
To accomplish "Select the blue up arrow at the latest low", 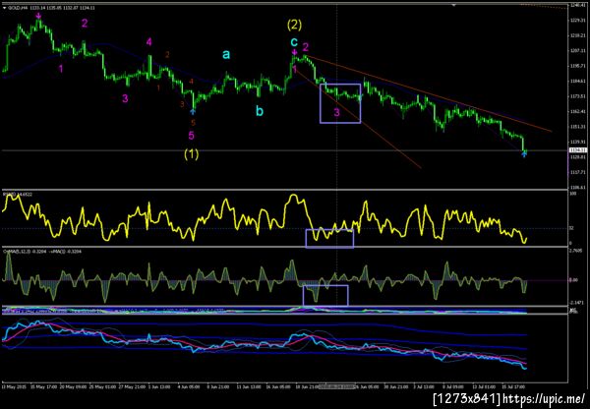I will pos(524,154).
